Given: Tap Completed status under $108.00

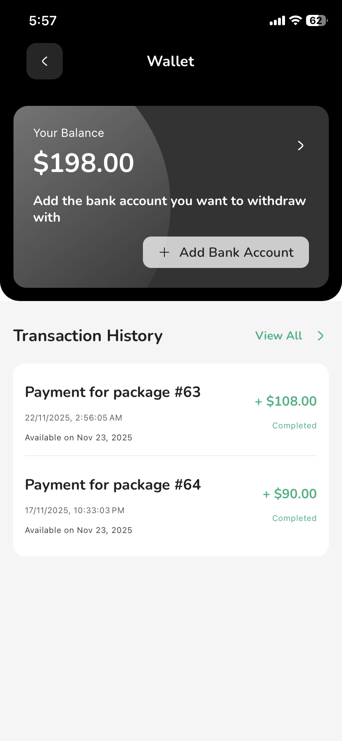Looking at the screenshot, I should click(294, 425).
